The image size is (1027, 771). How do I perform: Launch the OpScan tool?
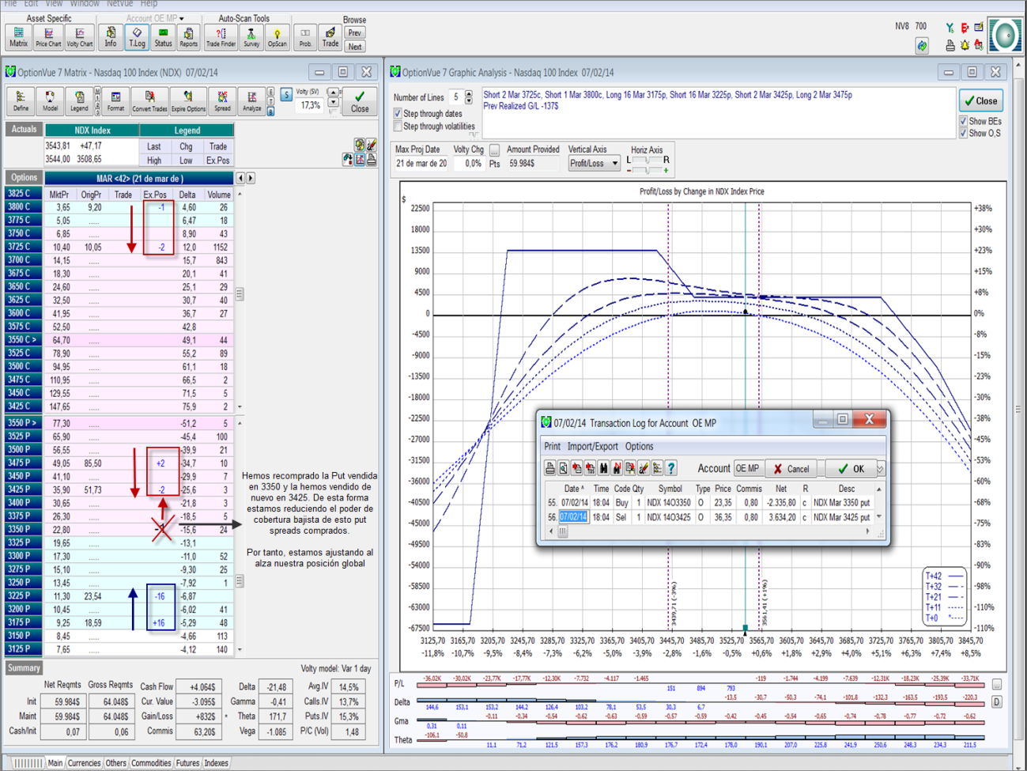[277, 36]
